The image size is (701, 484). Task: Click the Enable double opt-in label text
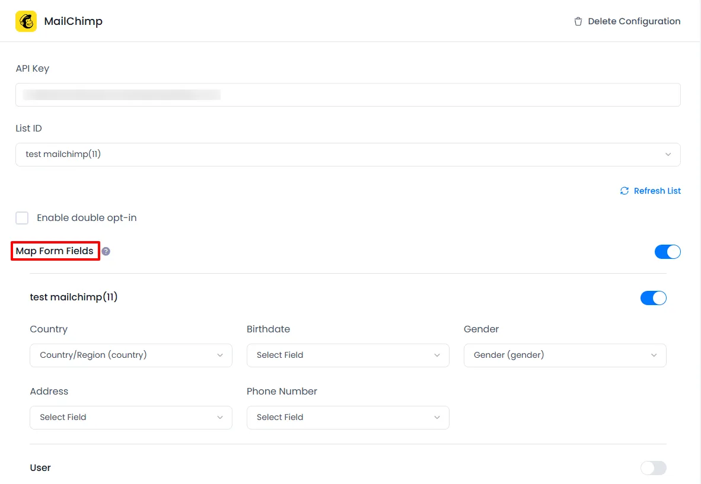tap(87, 218)
